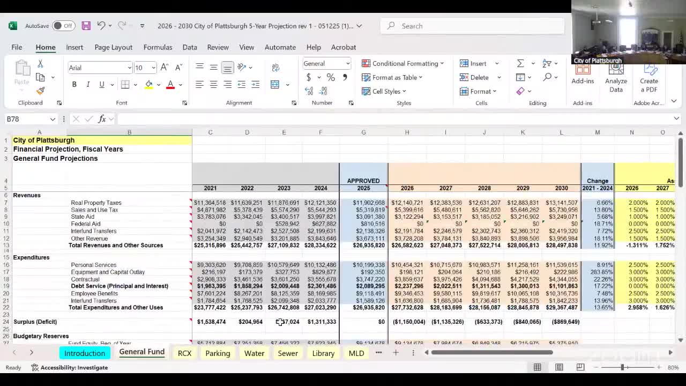Add a new sheet with plus button
686x386 pixels.
[396, 353]
